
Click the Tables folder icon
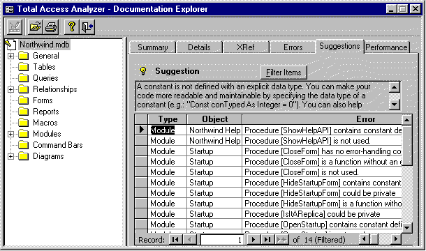23,67
